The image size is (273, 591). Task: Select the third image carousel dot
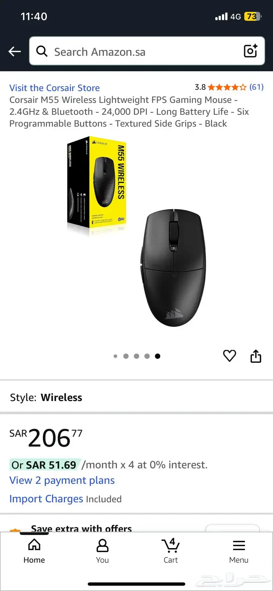click(x=136, y=356)
